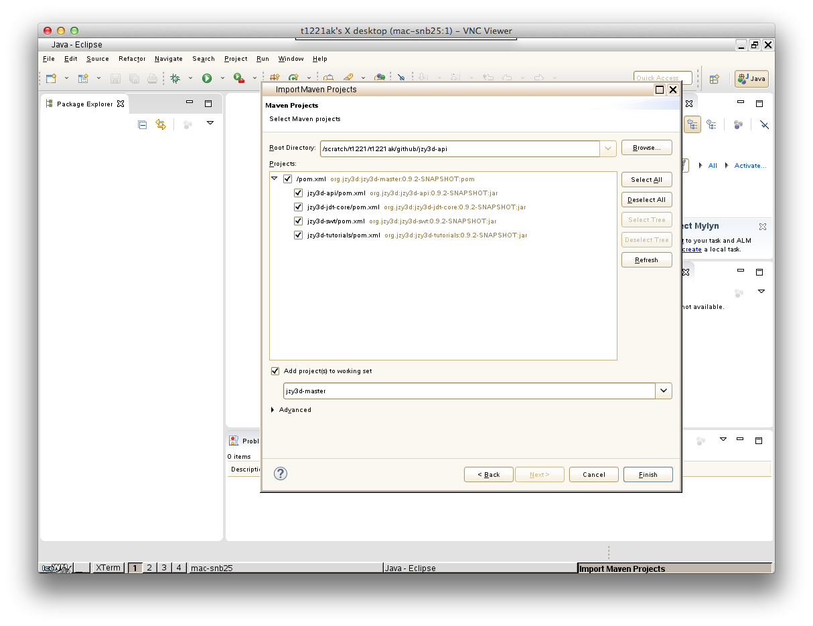The width and height of the screenshot is (813, 626).
Task: Uncheck the jzy3d-swt/pom.xml checkbox
Action: click(x=299, y=221)
